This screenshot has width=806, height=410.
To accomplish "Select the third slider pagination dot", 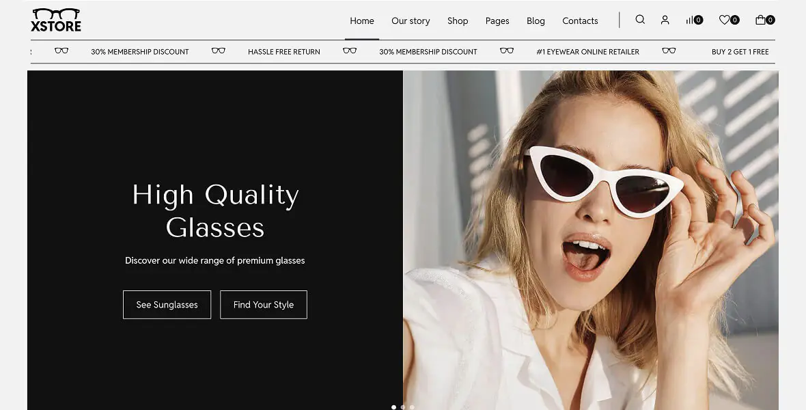I will pyautogui.click(x=412, y=407).
